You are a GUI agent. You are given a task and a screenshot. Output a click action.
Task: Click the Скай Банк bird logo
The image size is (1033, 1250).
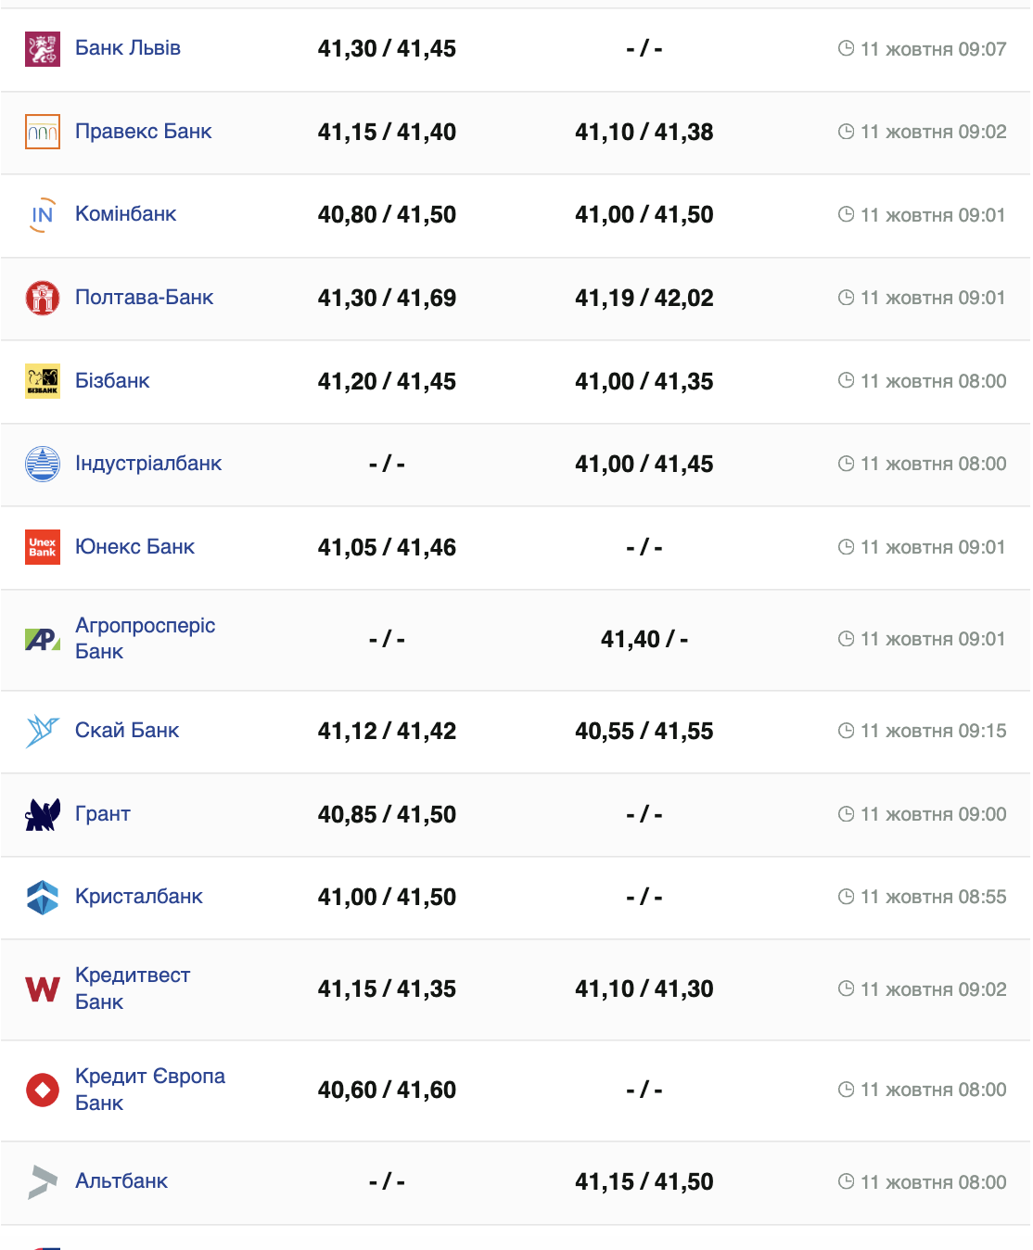pyautogui.click(x=43, y=731)
